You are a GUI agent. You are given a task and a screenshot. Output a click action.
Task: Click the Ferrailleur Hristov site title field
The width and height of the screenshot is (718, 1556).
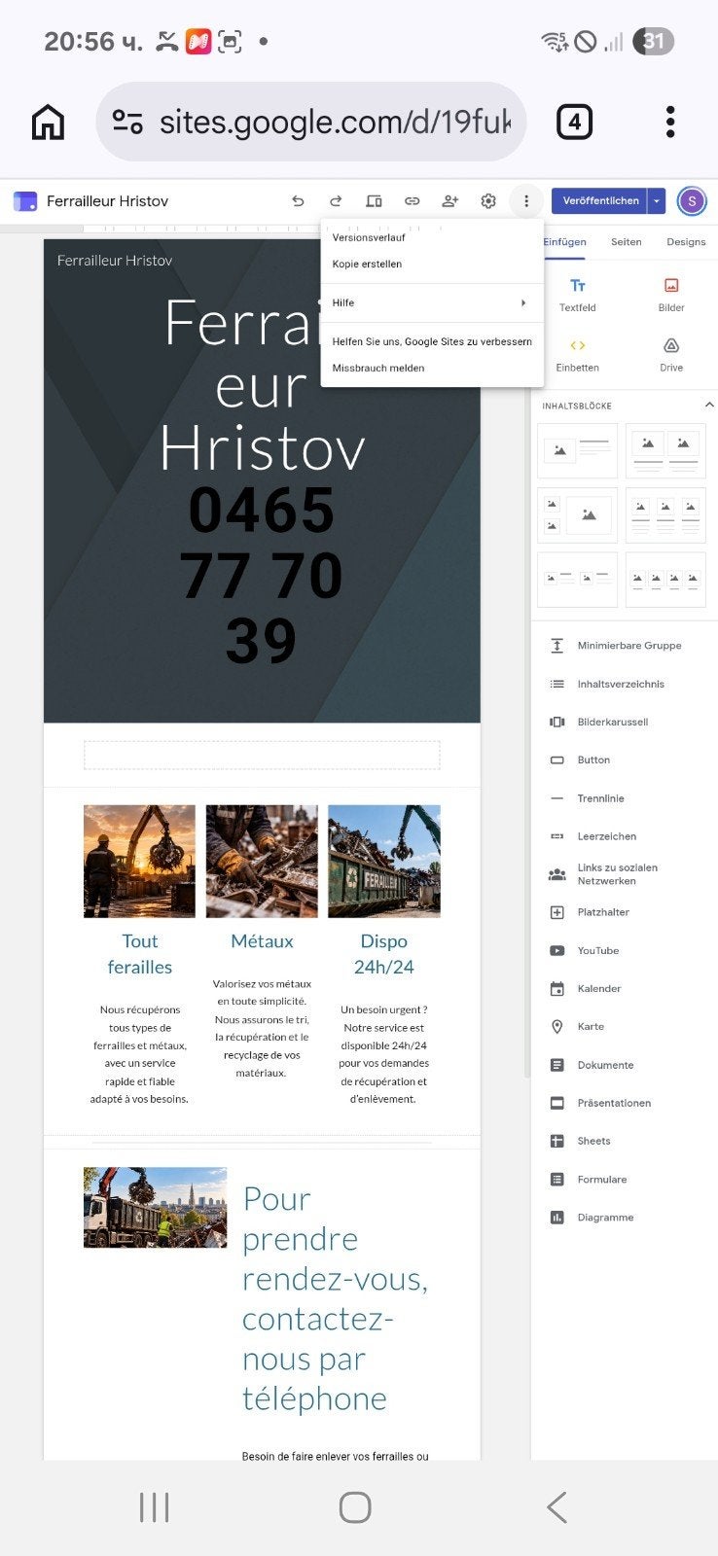click(108, 201)
